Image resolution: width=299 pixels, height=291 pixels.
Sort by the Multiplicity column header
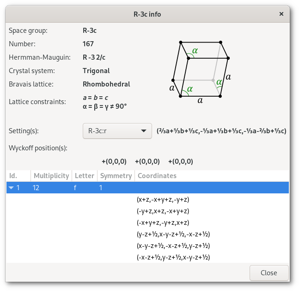tap(51, 176)
